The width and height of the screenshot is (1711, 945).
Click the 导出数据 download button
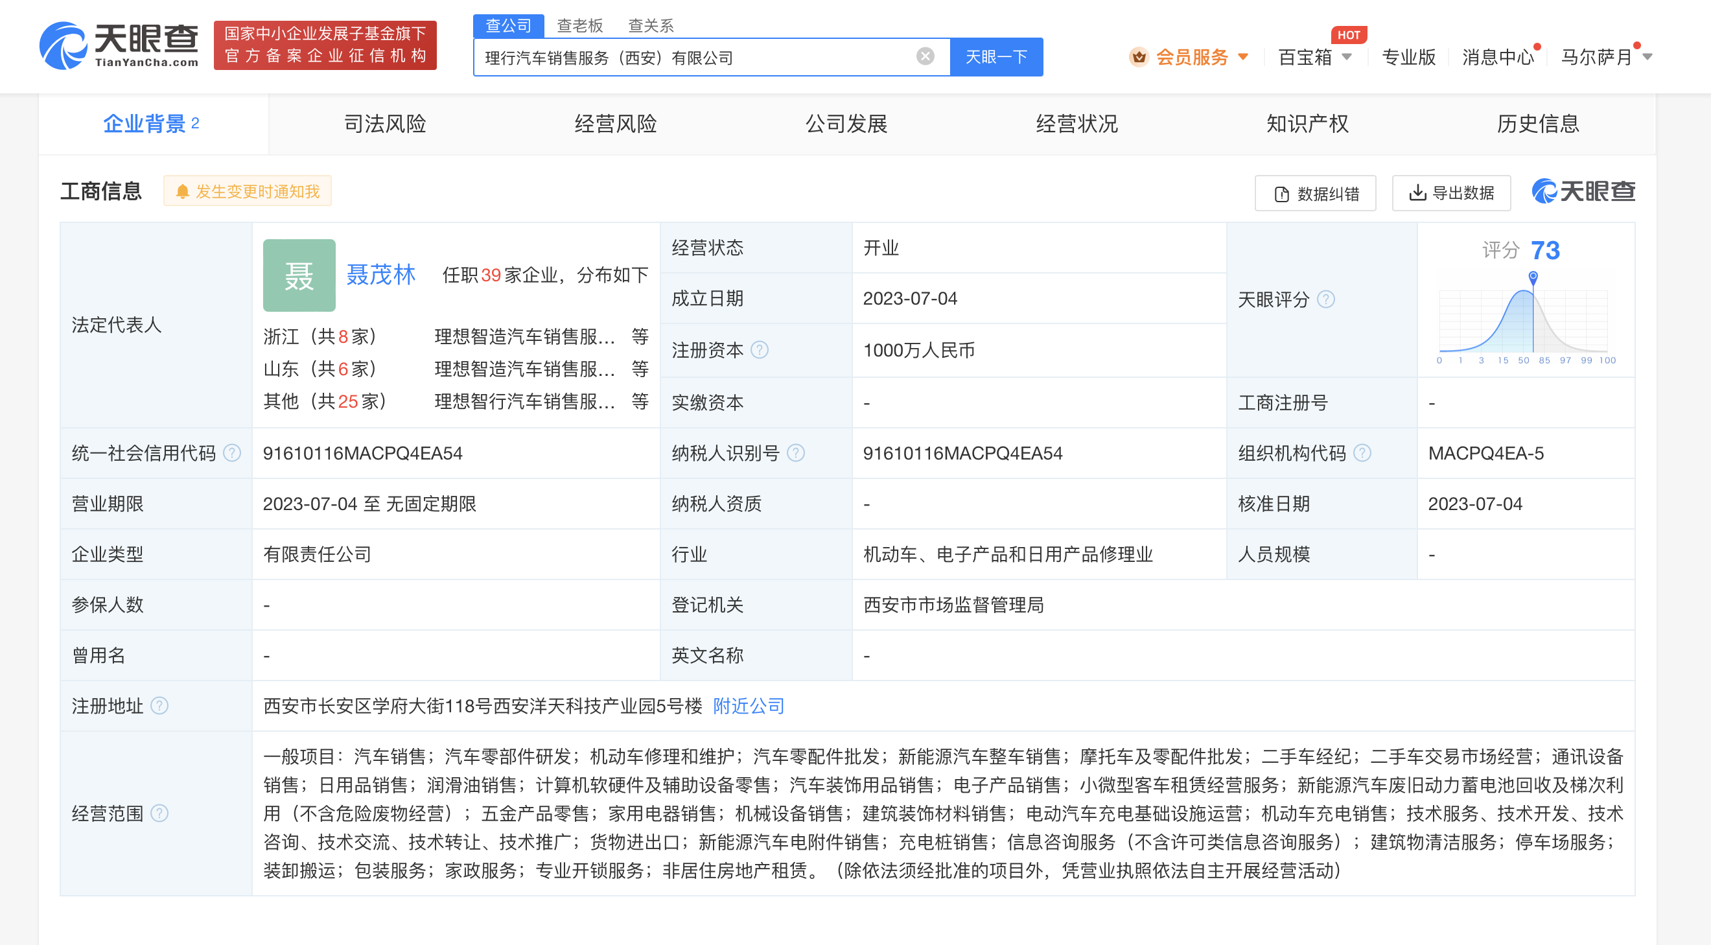[x=1451, y=193]
